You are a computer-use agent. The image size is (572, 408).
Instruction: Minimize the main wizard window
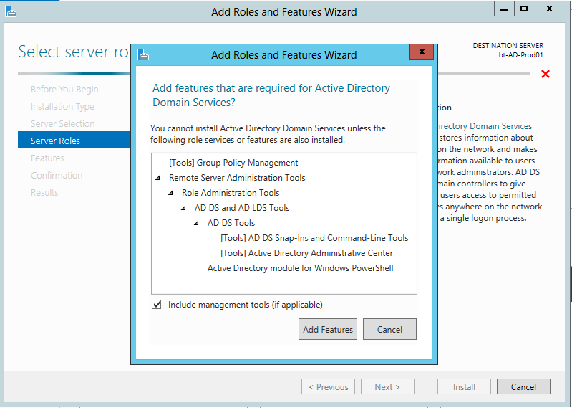(504, 9)
